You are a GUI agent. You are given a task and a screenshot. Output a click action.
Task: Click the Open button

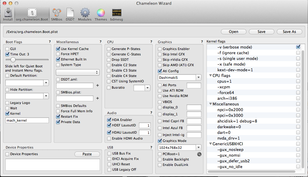[234, 31]
